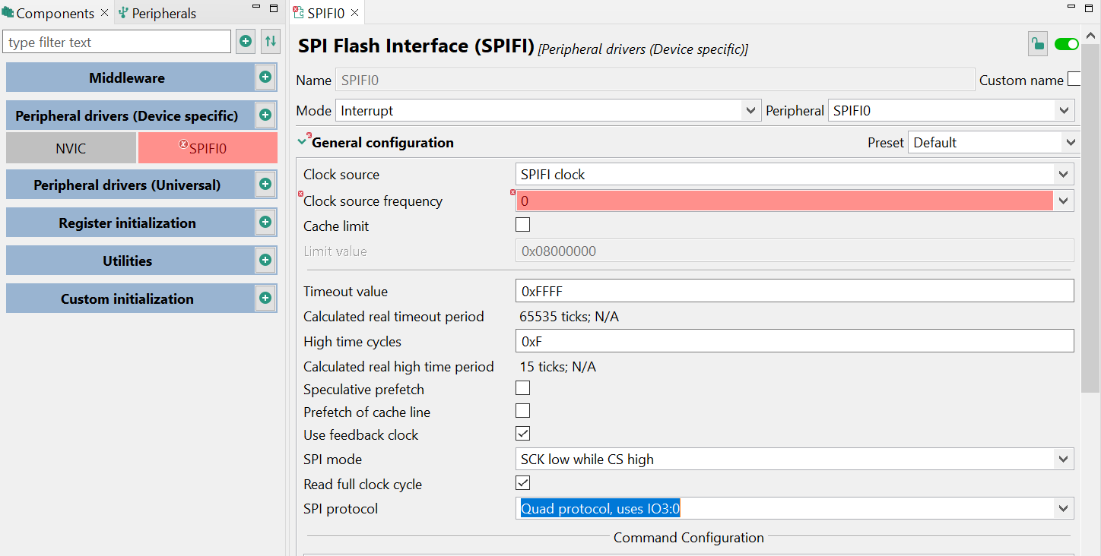Add a new Middleware component
Screen dimensions: 1101x556
coord(265,77)
